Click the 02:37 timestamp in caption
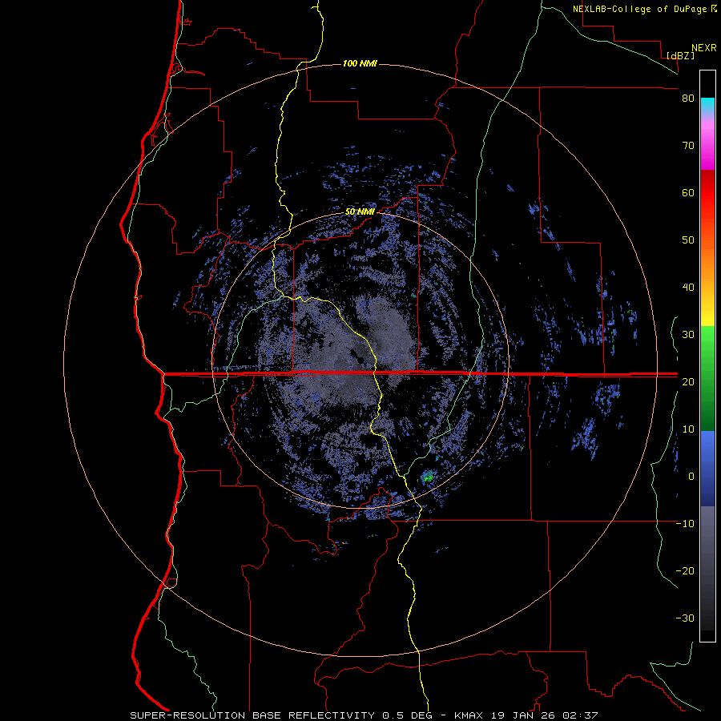 pos(579,715)
